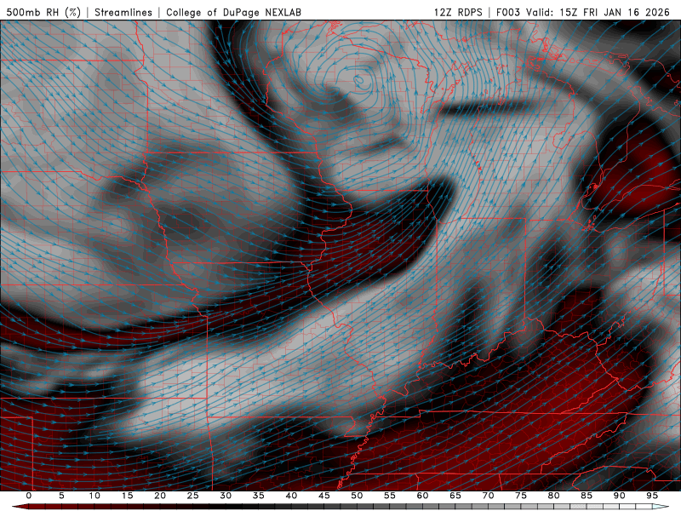The height and width of the screenshot is (511, 681).
Task: Click the '90' color scale label
Action: pos(620,496)
